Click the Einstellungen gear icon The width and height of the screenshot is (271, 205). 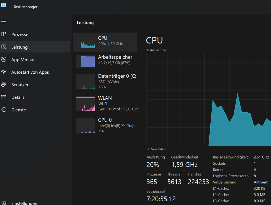pos(4,203)
